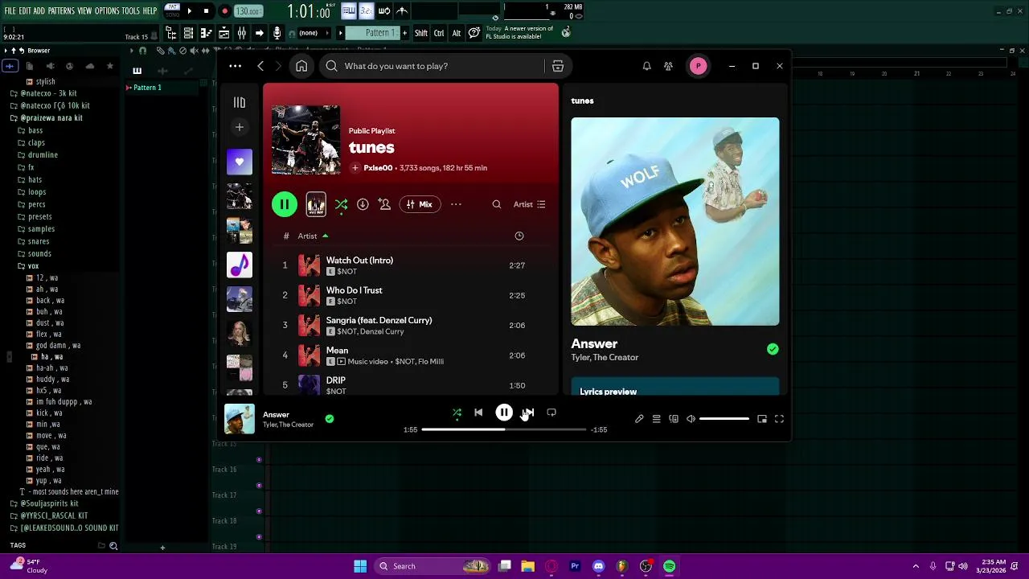Open Friend Activity icon in Spotify
The width and height of the screenshot is (1029, 579).
click(668, 66)
